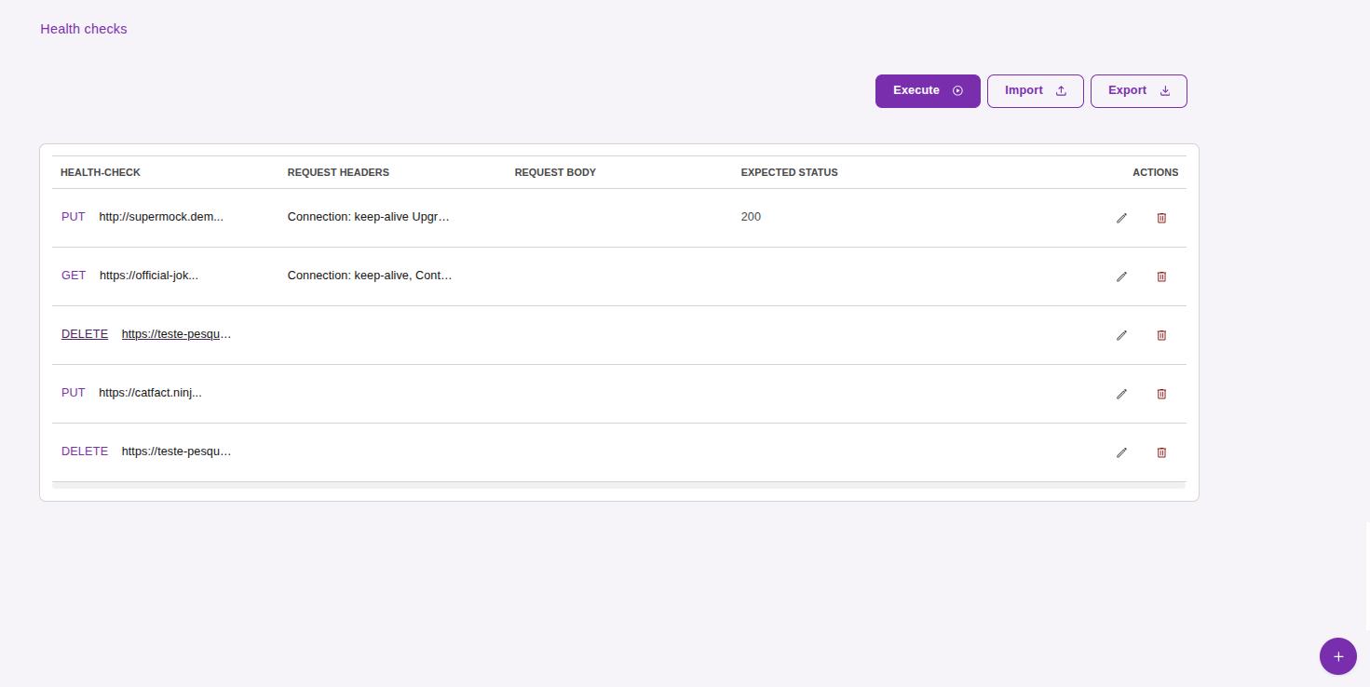
Task: Remove the last DELETE teste-pesqu row
Action: coord(1161,452)
